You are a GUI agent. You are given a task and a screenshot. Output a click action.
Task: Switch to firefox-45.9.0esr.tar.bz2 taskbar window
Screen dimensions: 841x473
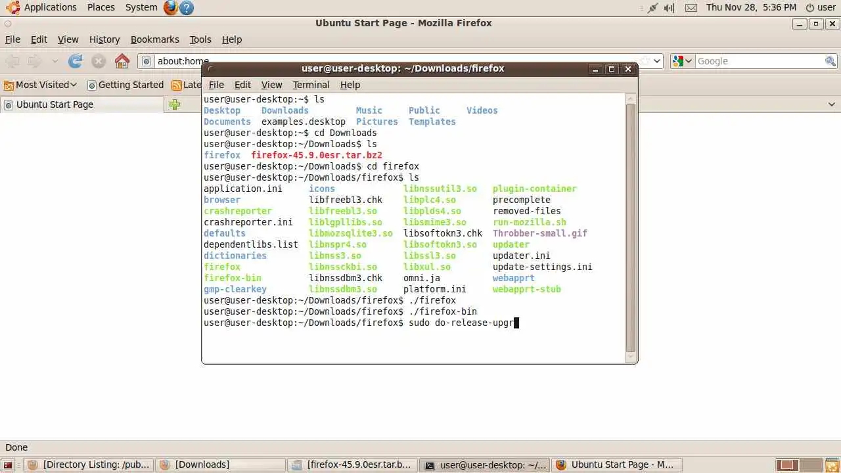click(353, 465)
